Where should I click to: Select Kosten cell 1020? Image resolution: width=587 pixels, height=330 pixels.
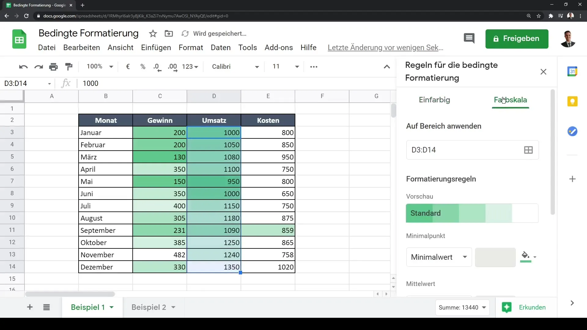[x=268, y=267]
